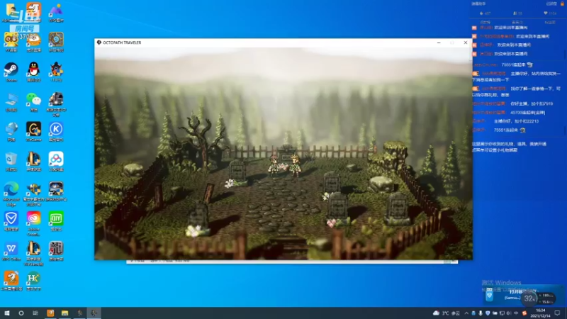Image resolution: width=567 pixels, height=319 pixels.
Task: Open the notification center icon
Action: (557, 313)
